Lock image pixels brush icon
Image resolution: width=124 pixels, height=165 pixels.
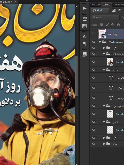[107, 25]
